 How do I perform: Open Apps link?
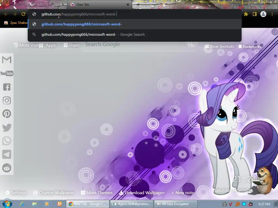coord(48,45)
